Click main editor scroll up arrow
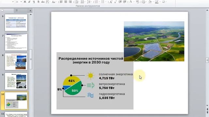209x117 pixels. [207, 10]
